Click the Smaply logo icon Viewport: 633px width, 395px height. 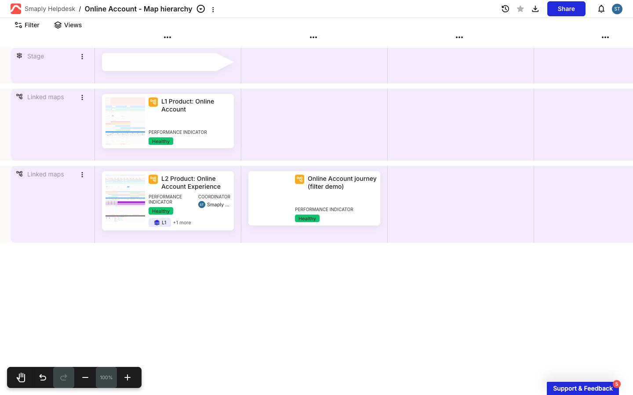(16, 9)
